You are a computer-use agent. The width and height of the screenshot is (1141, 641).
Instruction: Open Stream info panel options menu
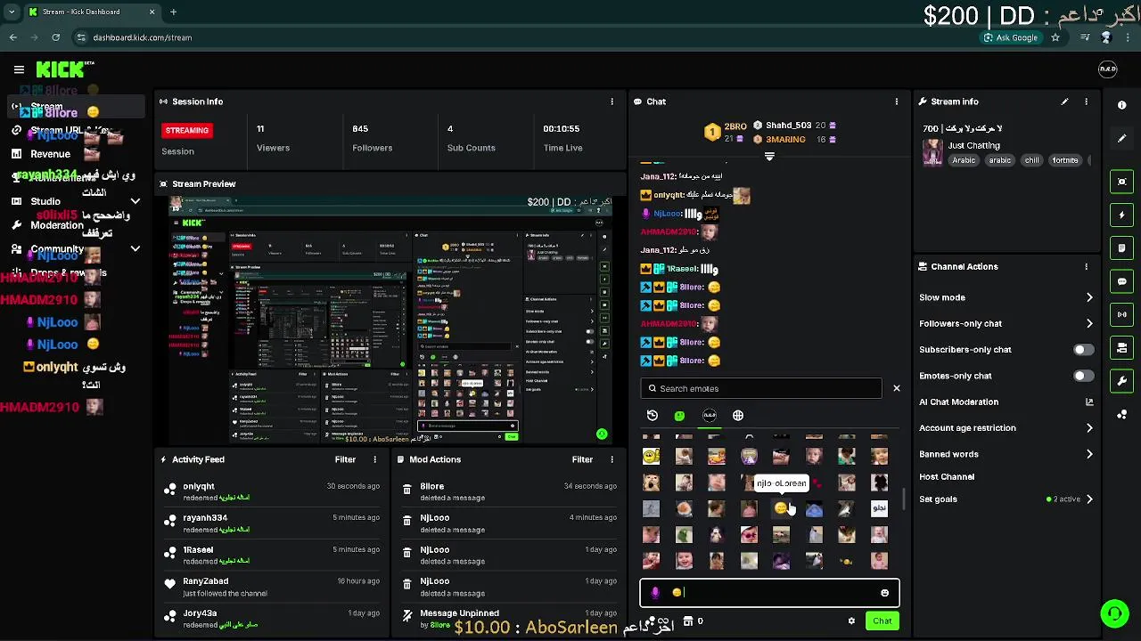[x=1086, y=101]
